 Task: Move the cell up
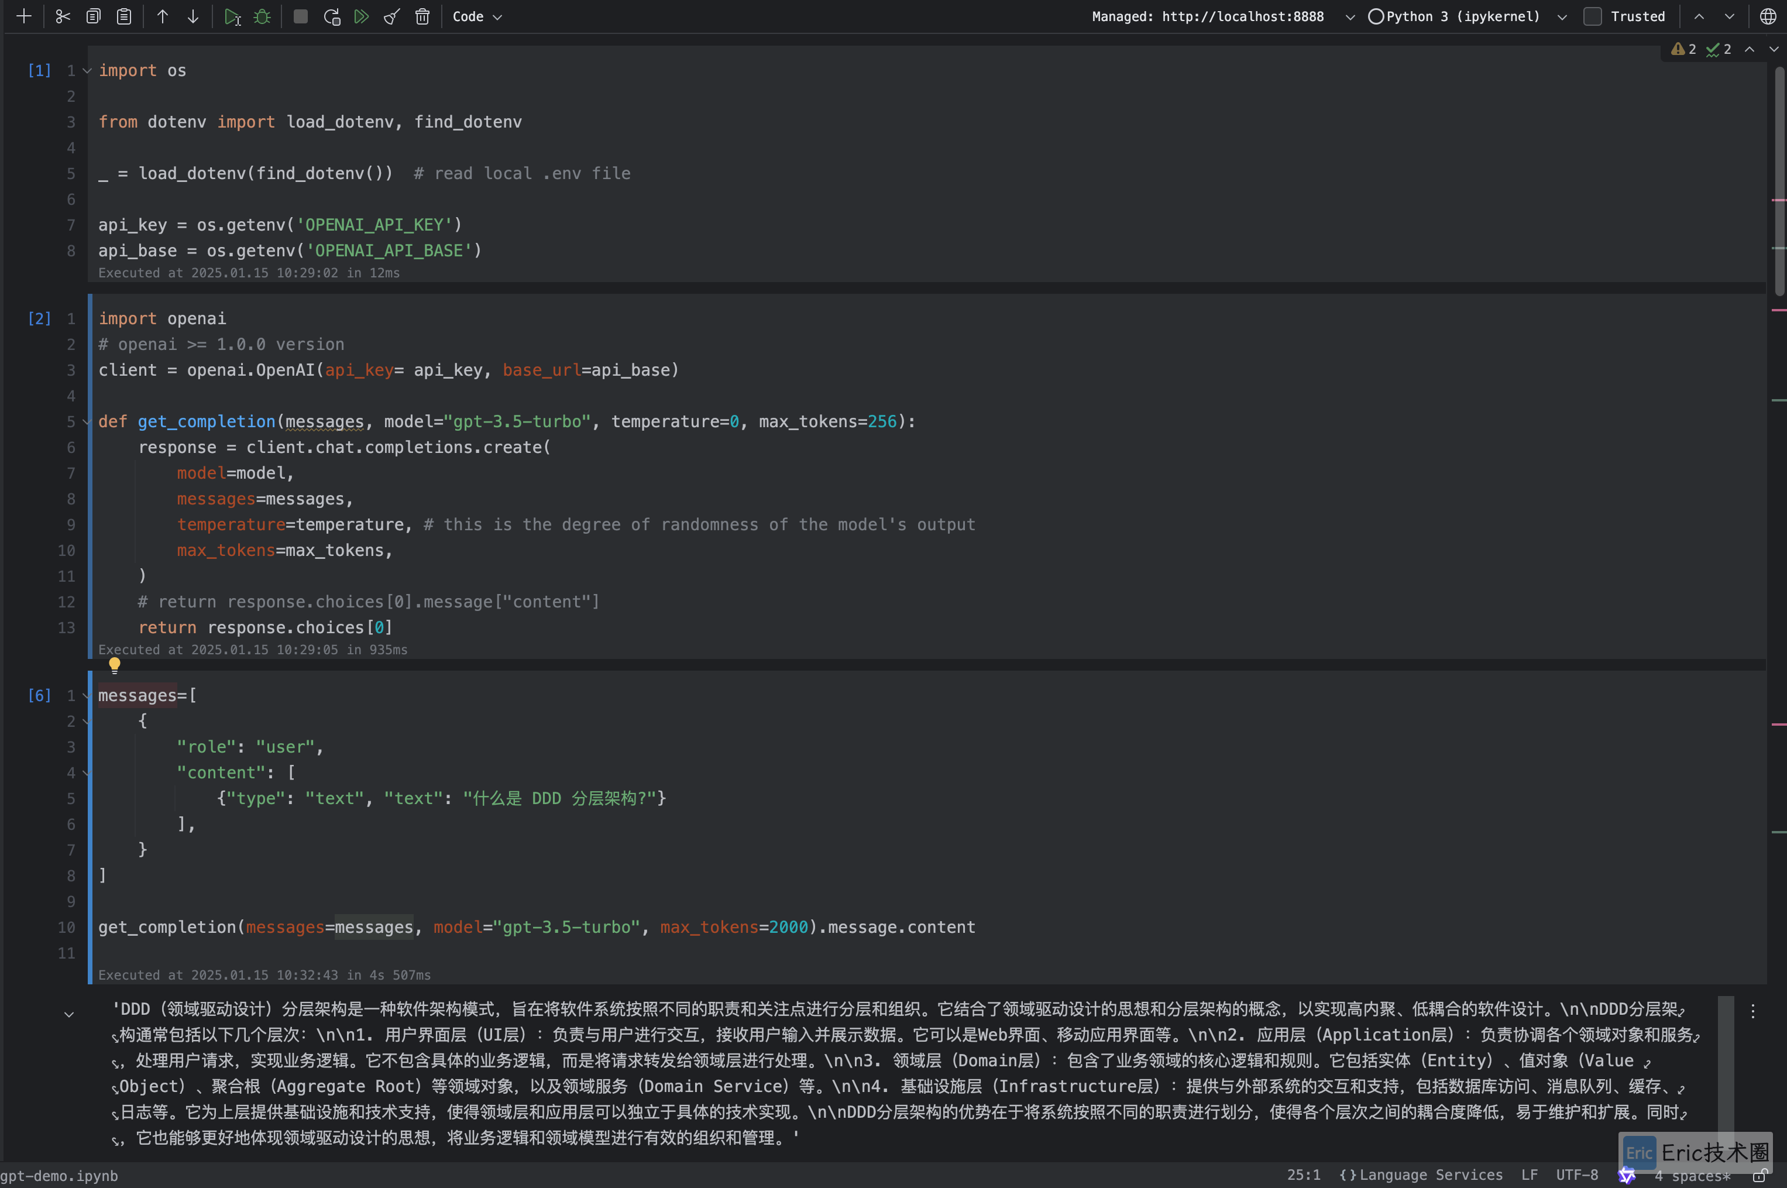click(162, 16)
